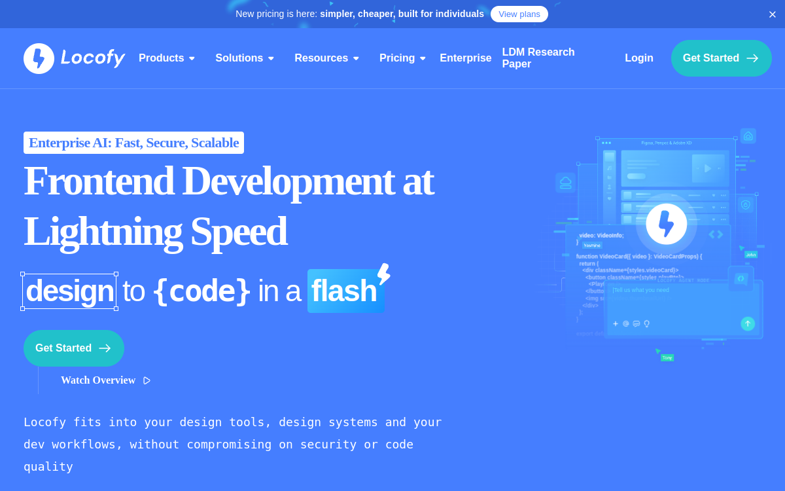This screenshot has width=785, height=491.
Task: Click the plus icon in the agent prompt box
Action: tap(616, 323)
